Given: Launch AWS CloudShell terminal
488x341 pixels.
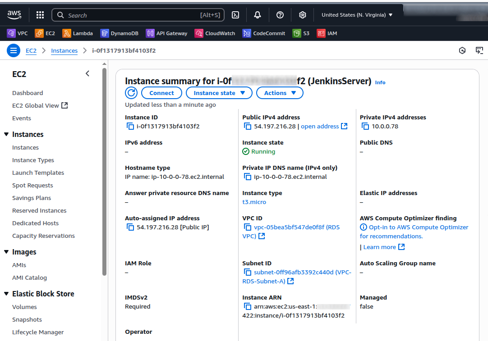Looking at the screenshot, I should pos(235,15).
